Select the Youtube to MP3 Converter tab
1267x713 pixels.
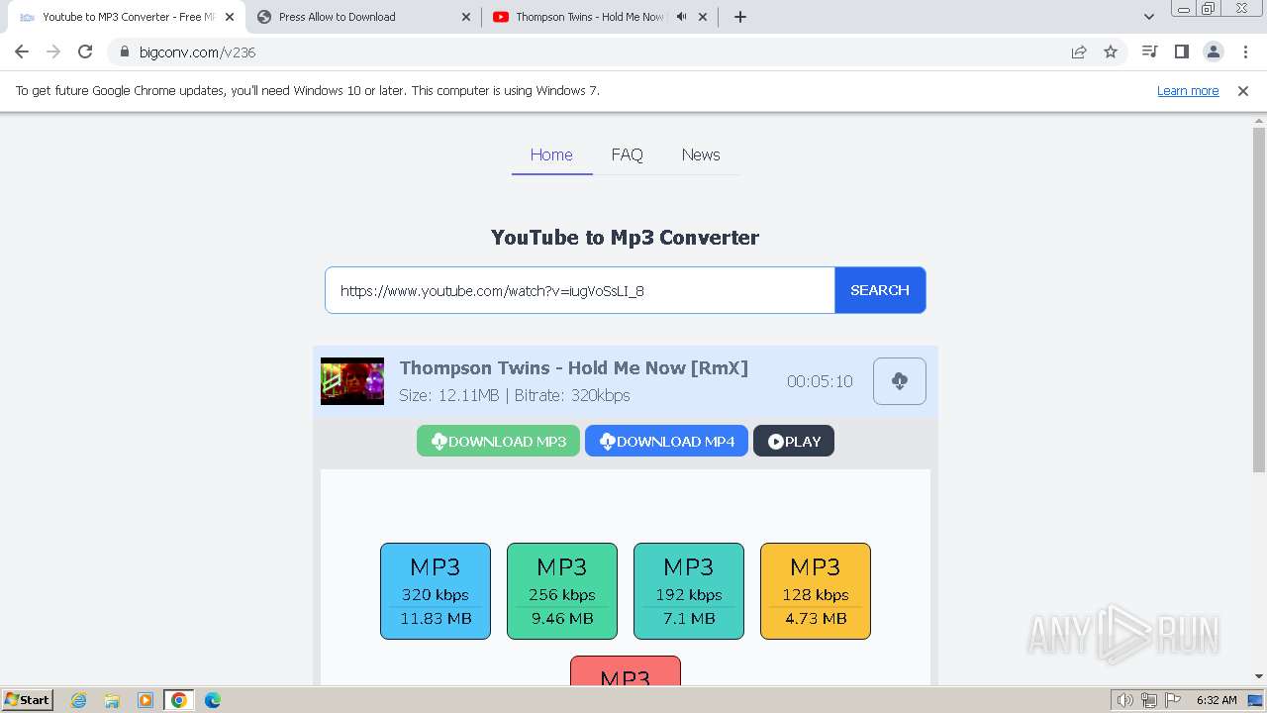coord(126,17)
